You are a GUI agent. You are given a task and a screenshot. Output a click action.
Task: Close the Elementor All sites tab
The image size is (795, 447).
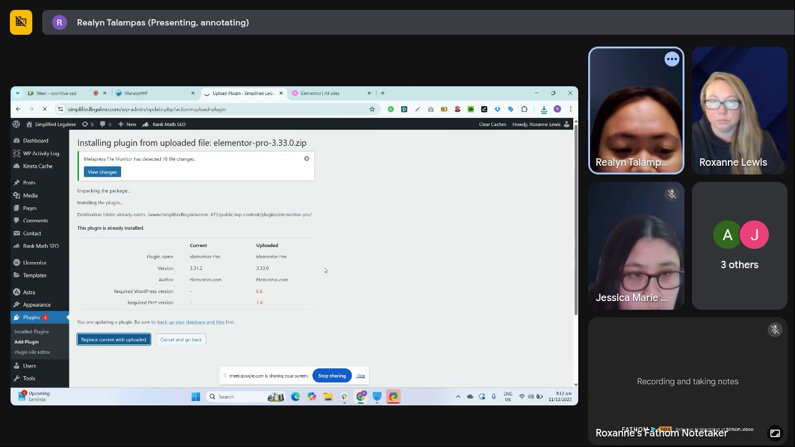tap(369, 93)
